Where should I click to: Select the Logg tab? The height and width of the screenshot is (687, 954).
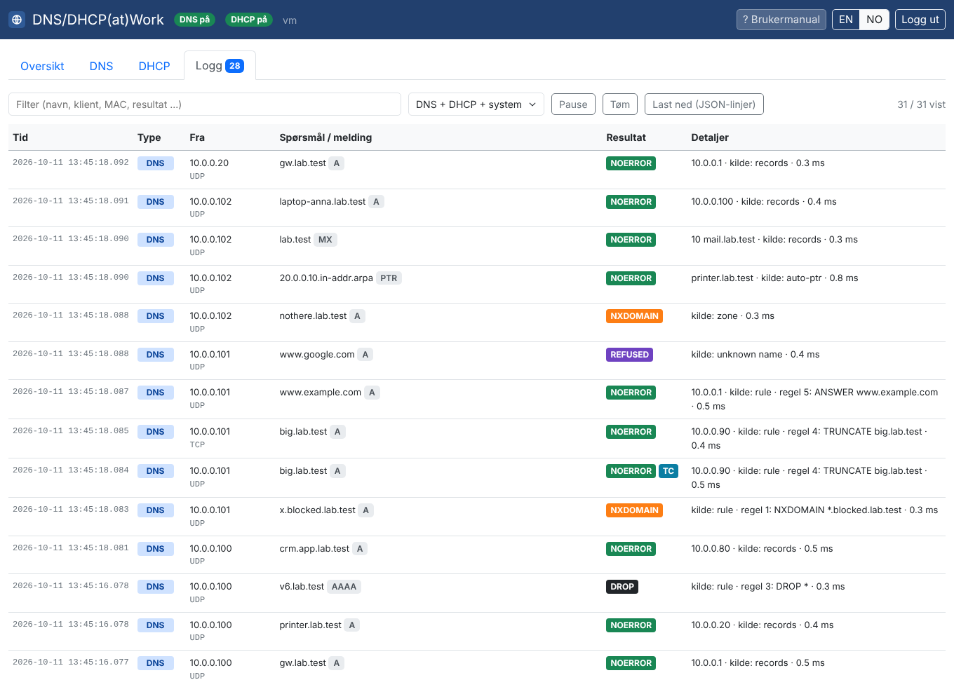click(220, 66)
